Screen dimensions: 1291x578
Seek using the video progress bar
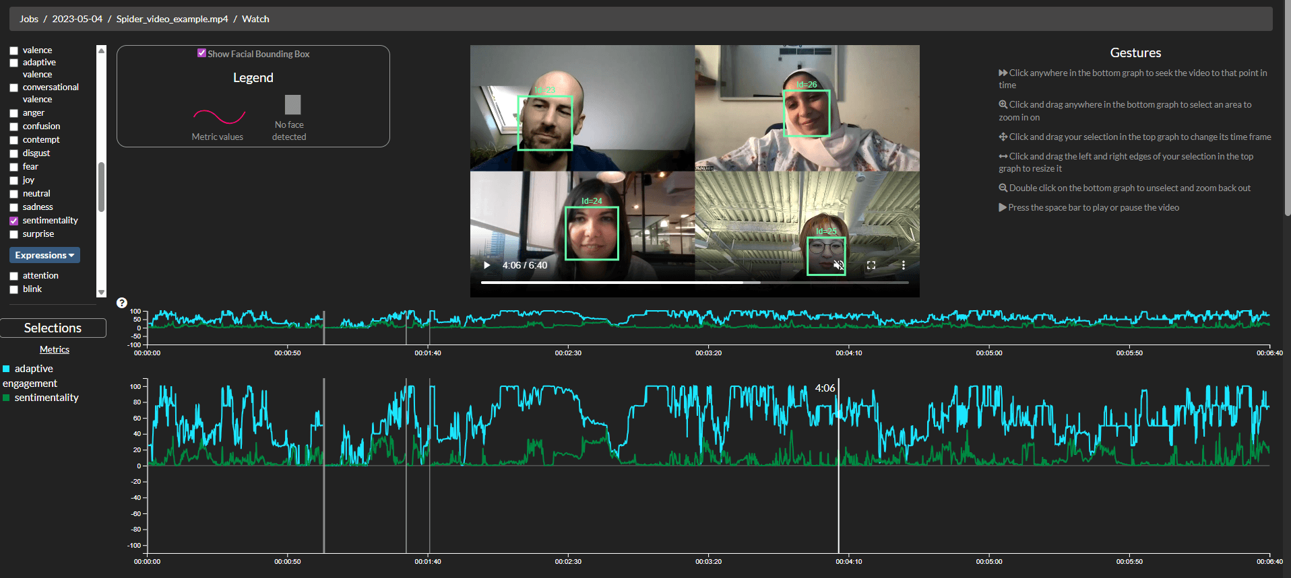coord(695,283)
